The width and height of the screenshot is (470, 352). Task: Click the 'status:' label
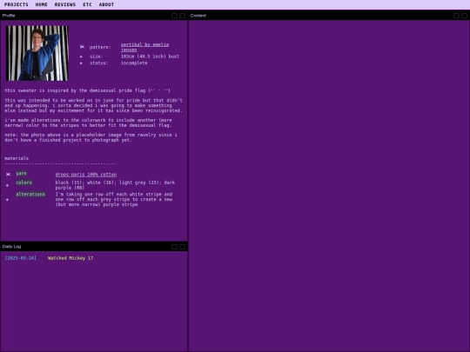coord(99,63)
